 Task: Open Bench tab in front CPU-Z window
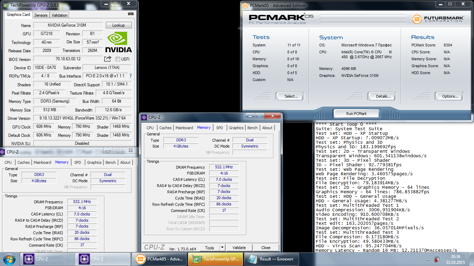[253, 128]
